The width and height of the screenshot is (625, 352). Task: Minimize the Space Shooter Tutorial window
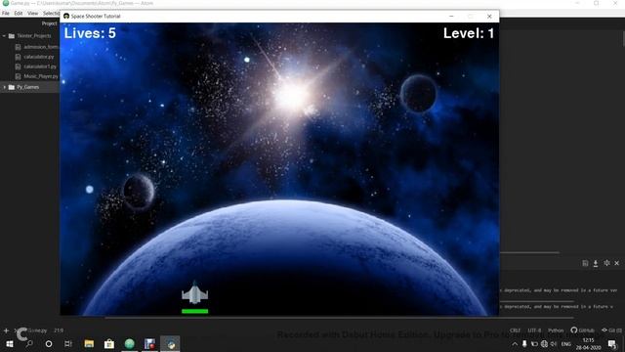tap(451, 17)
